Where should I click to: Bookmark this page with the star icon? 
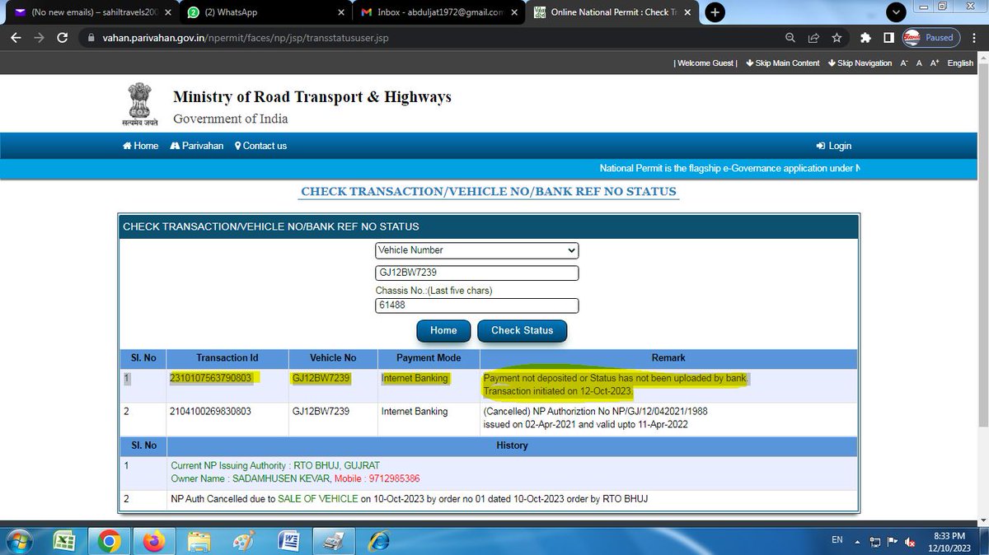coord(837,38)
